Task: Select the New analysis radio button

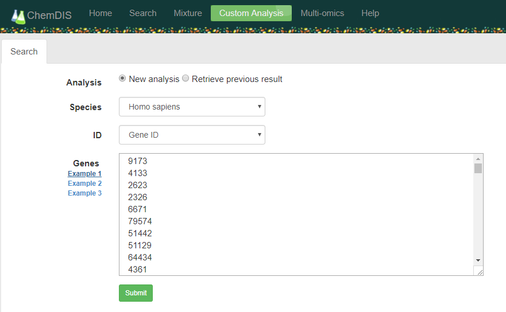Action: click(x=122, y=79)
